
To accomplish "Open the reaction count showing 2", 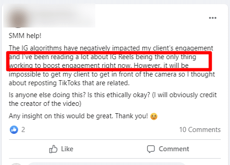I will click(x=23, y=130).
